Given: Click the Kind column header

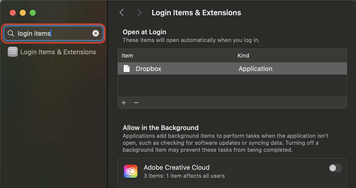Looking at the screenshot, I should click(243, 55).
